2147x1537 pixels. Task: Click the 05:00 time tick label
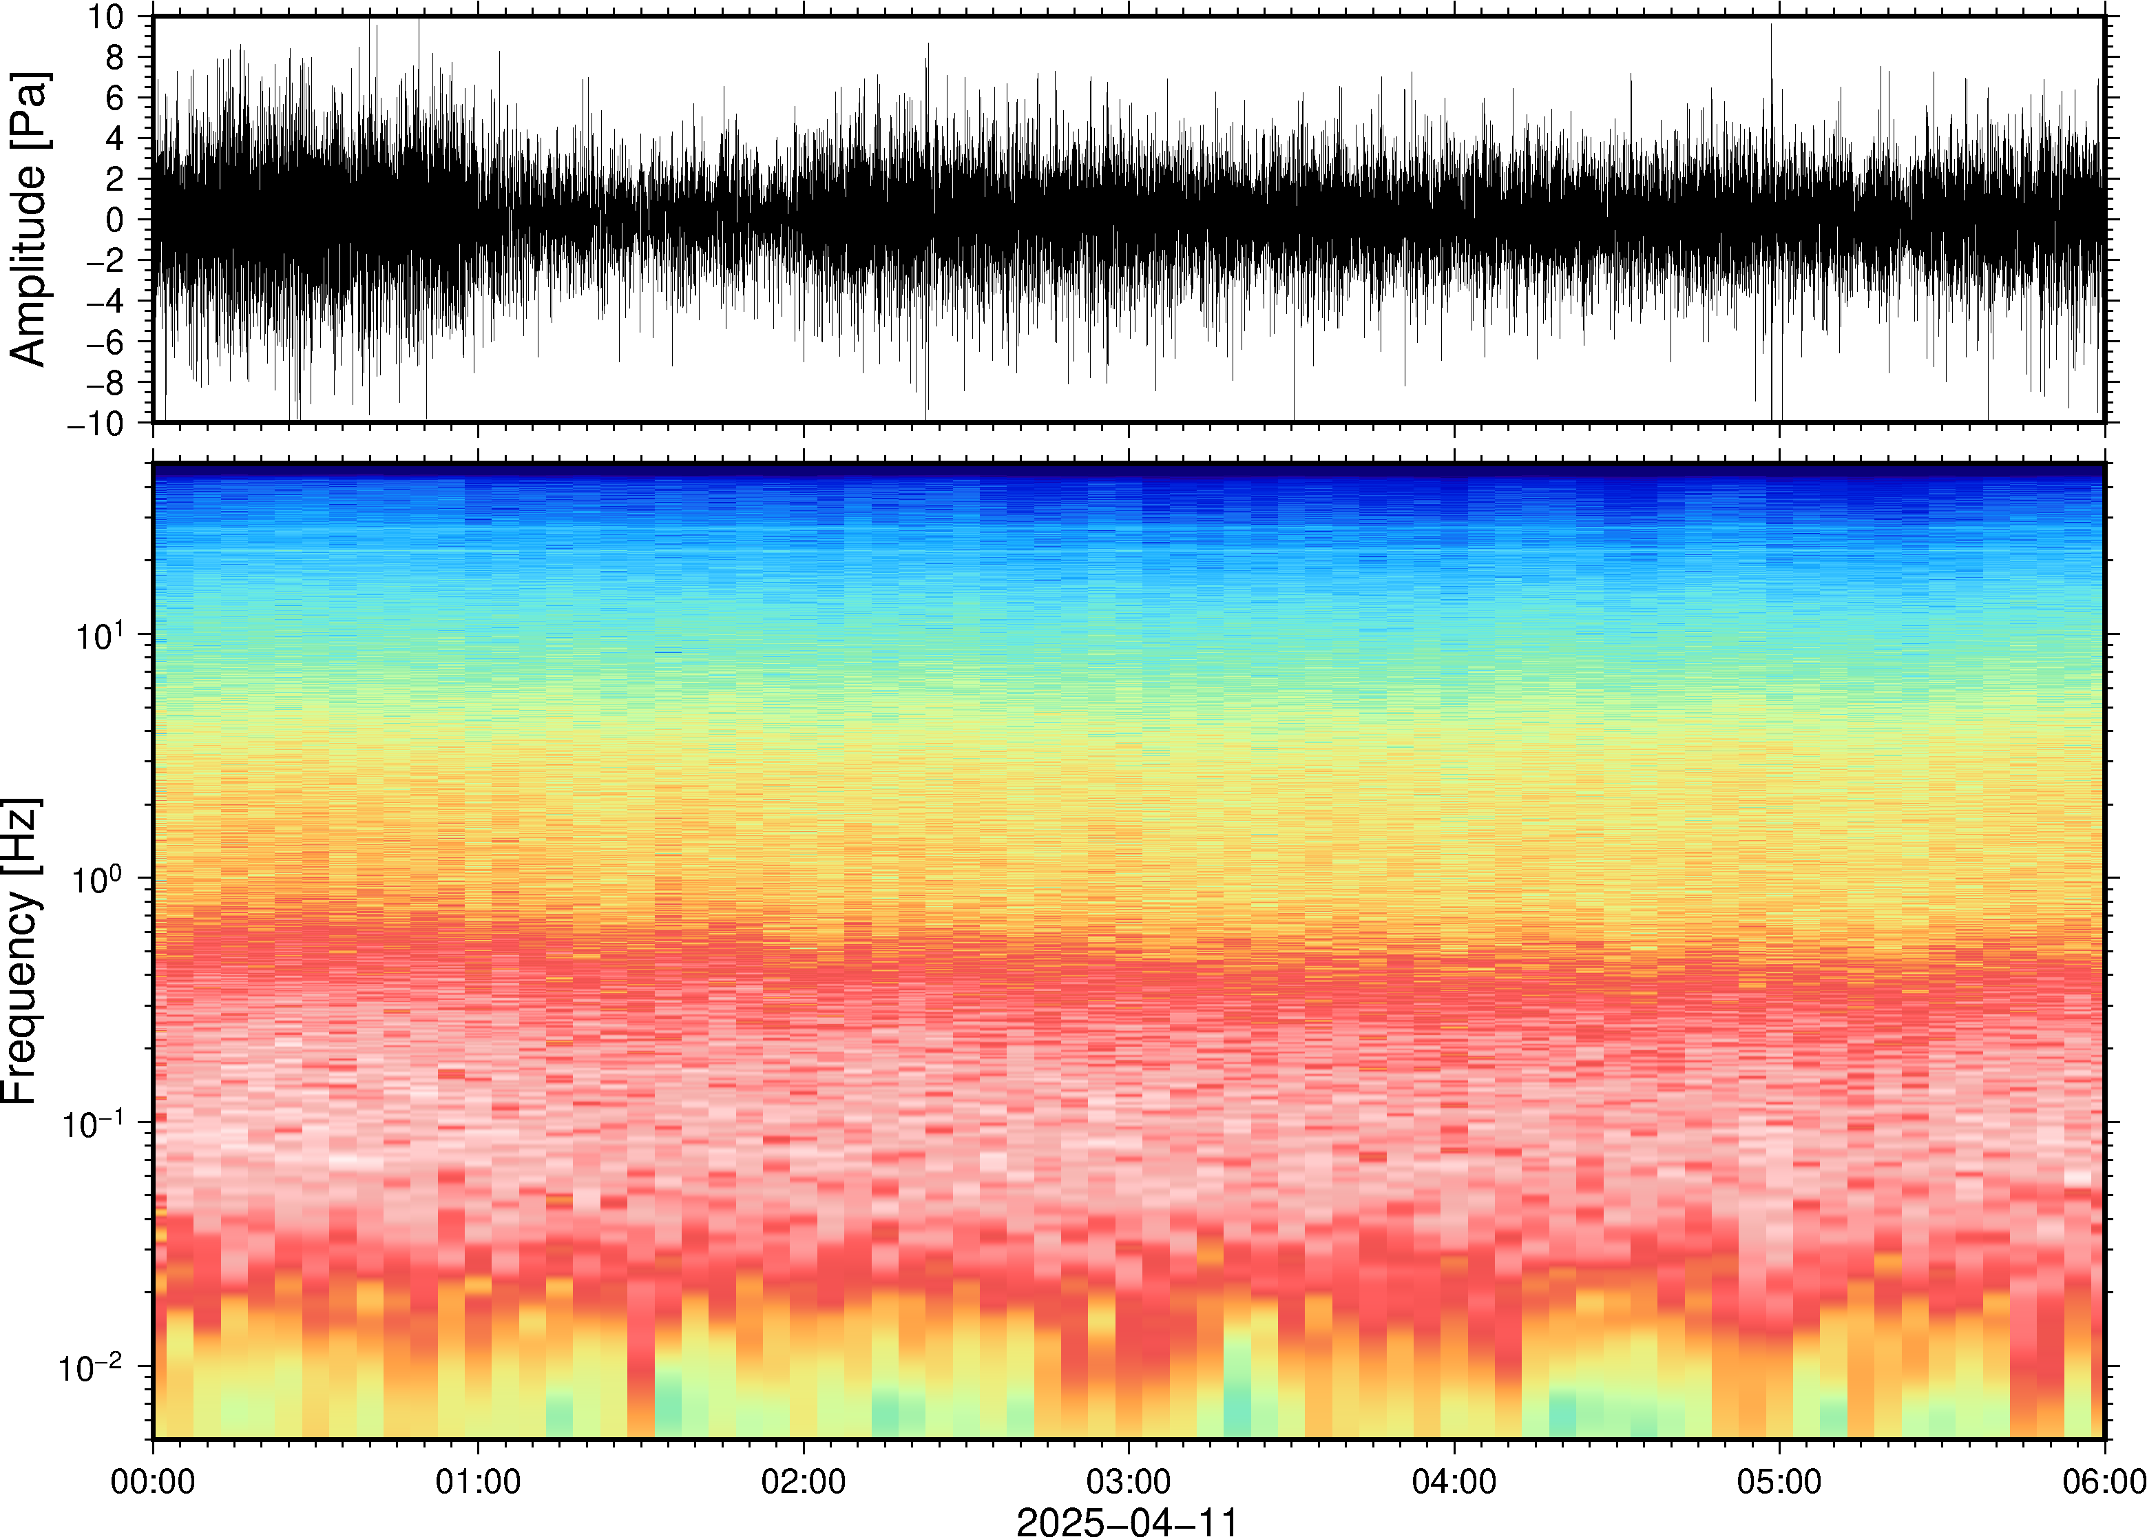[x=1779, y=1481]
